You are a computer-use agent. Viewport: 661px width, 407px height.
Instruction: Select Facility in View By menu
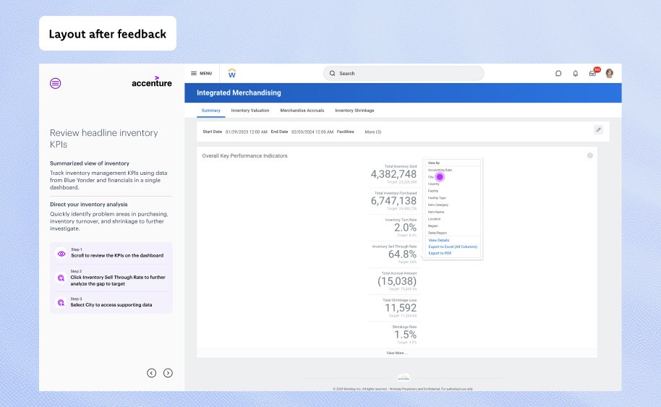point(433,191)
